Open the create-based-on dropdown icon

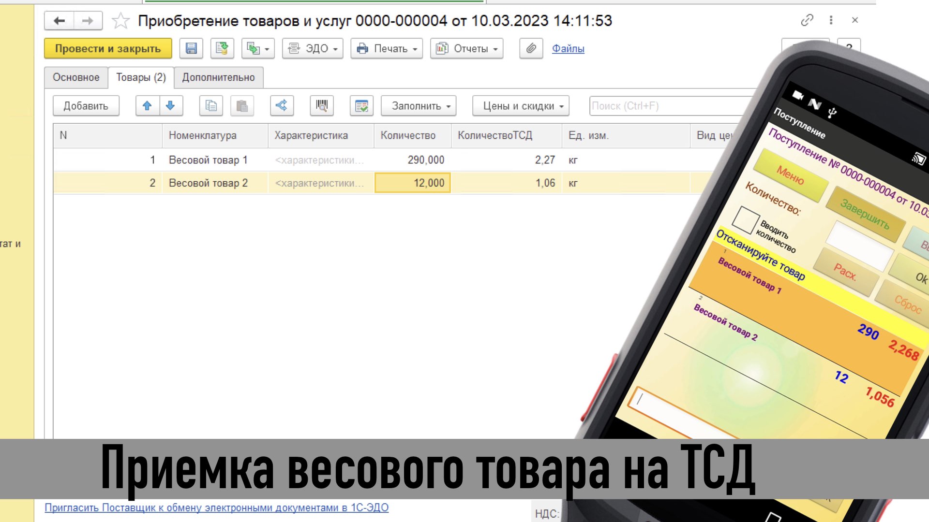pyautogui.click(x=258, y=48)
